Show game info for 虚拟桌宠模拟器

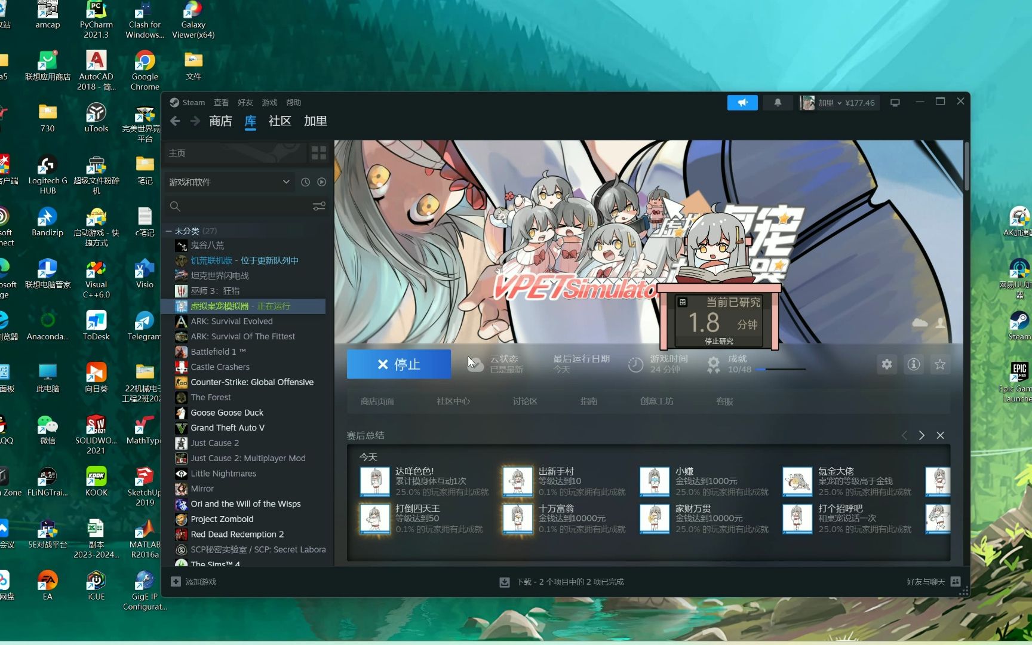tap(914, 364)
